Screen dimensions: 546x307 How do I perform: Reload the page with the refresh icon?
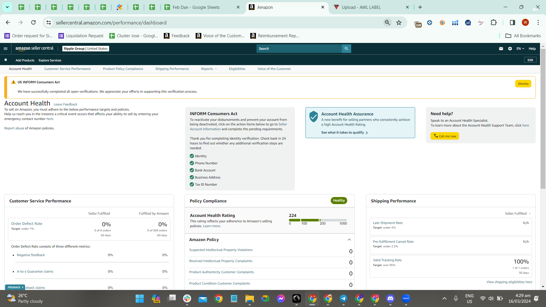[34, 22]
